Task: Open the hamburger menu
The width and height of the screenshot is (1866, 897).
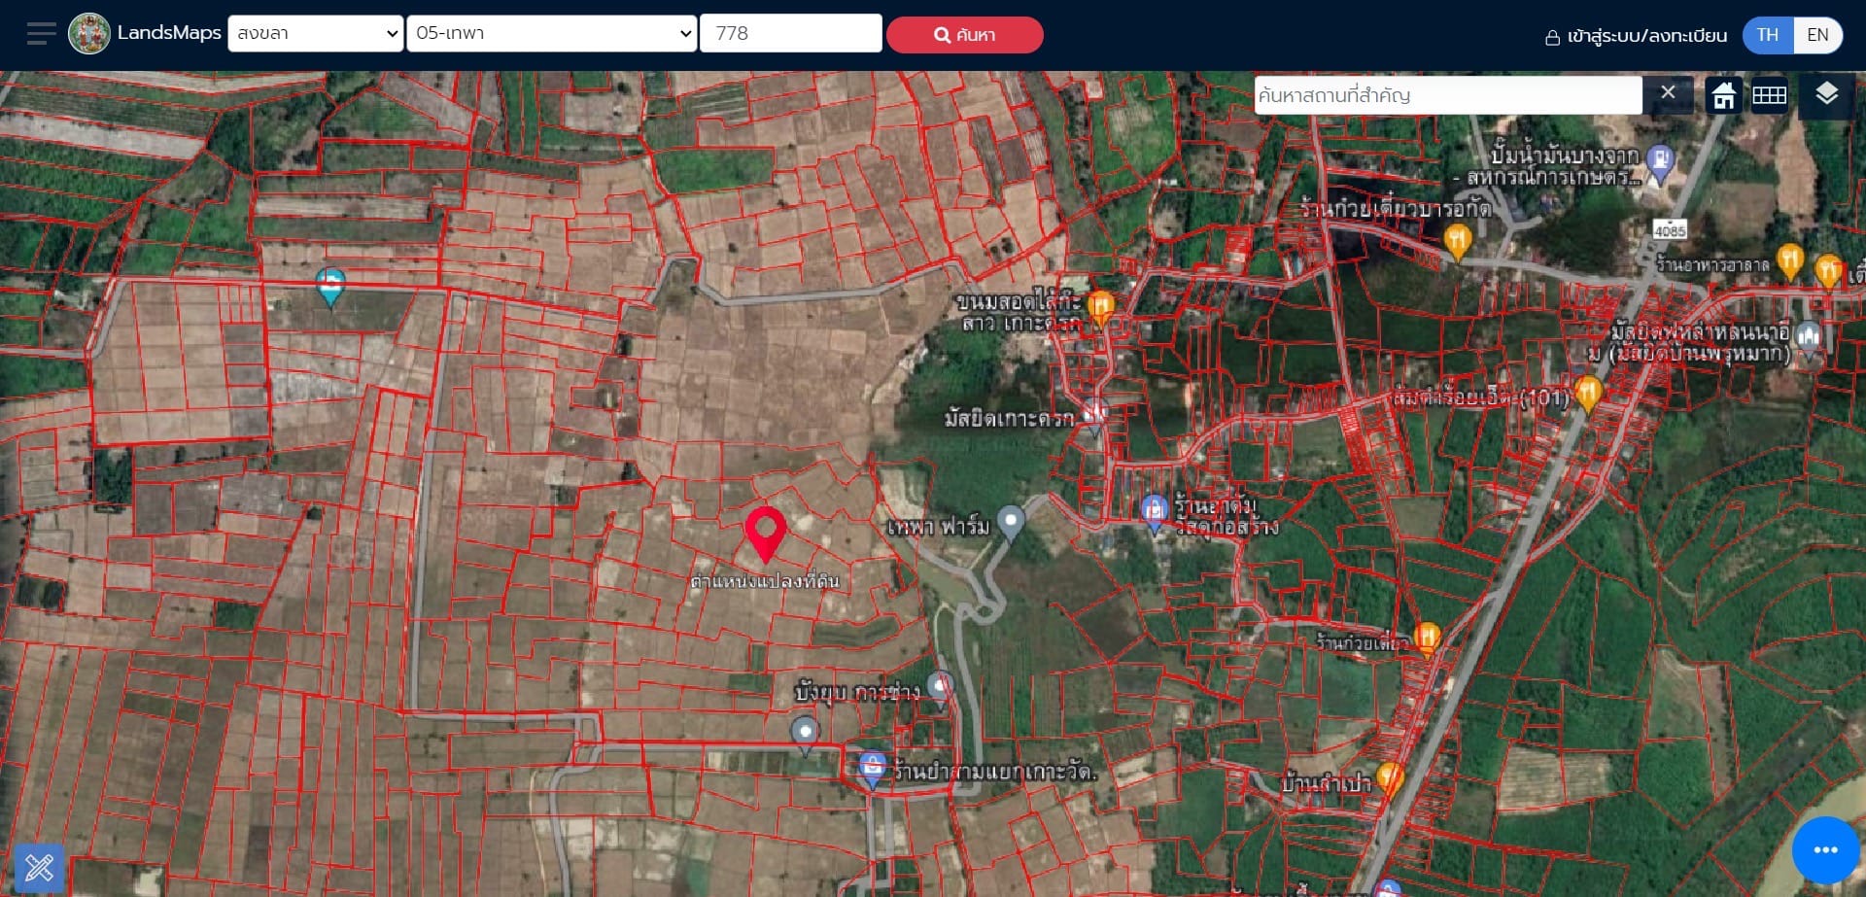Action: click(x=42, y=34)
